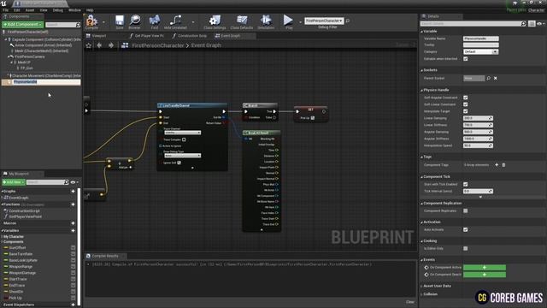Add a new event dispatcher with plus icon
The height and width of the screenshot is (308, 547).
pos(73,305)
